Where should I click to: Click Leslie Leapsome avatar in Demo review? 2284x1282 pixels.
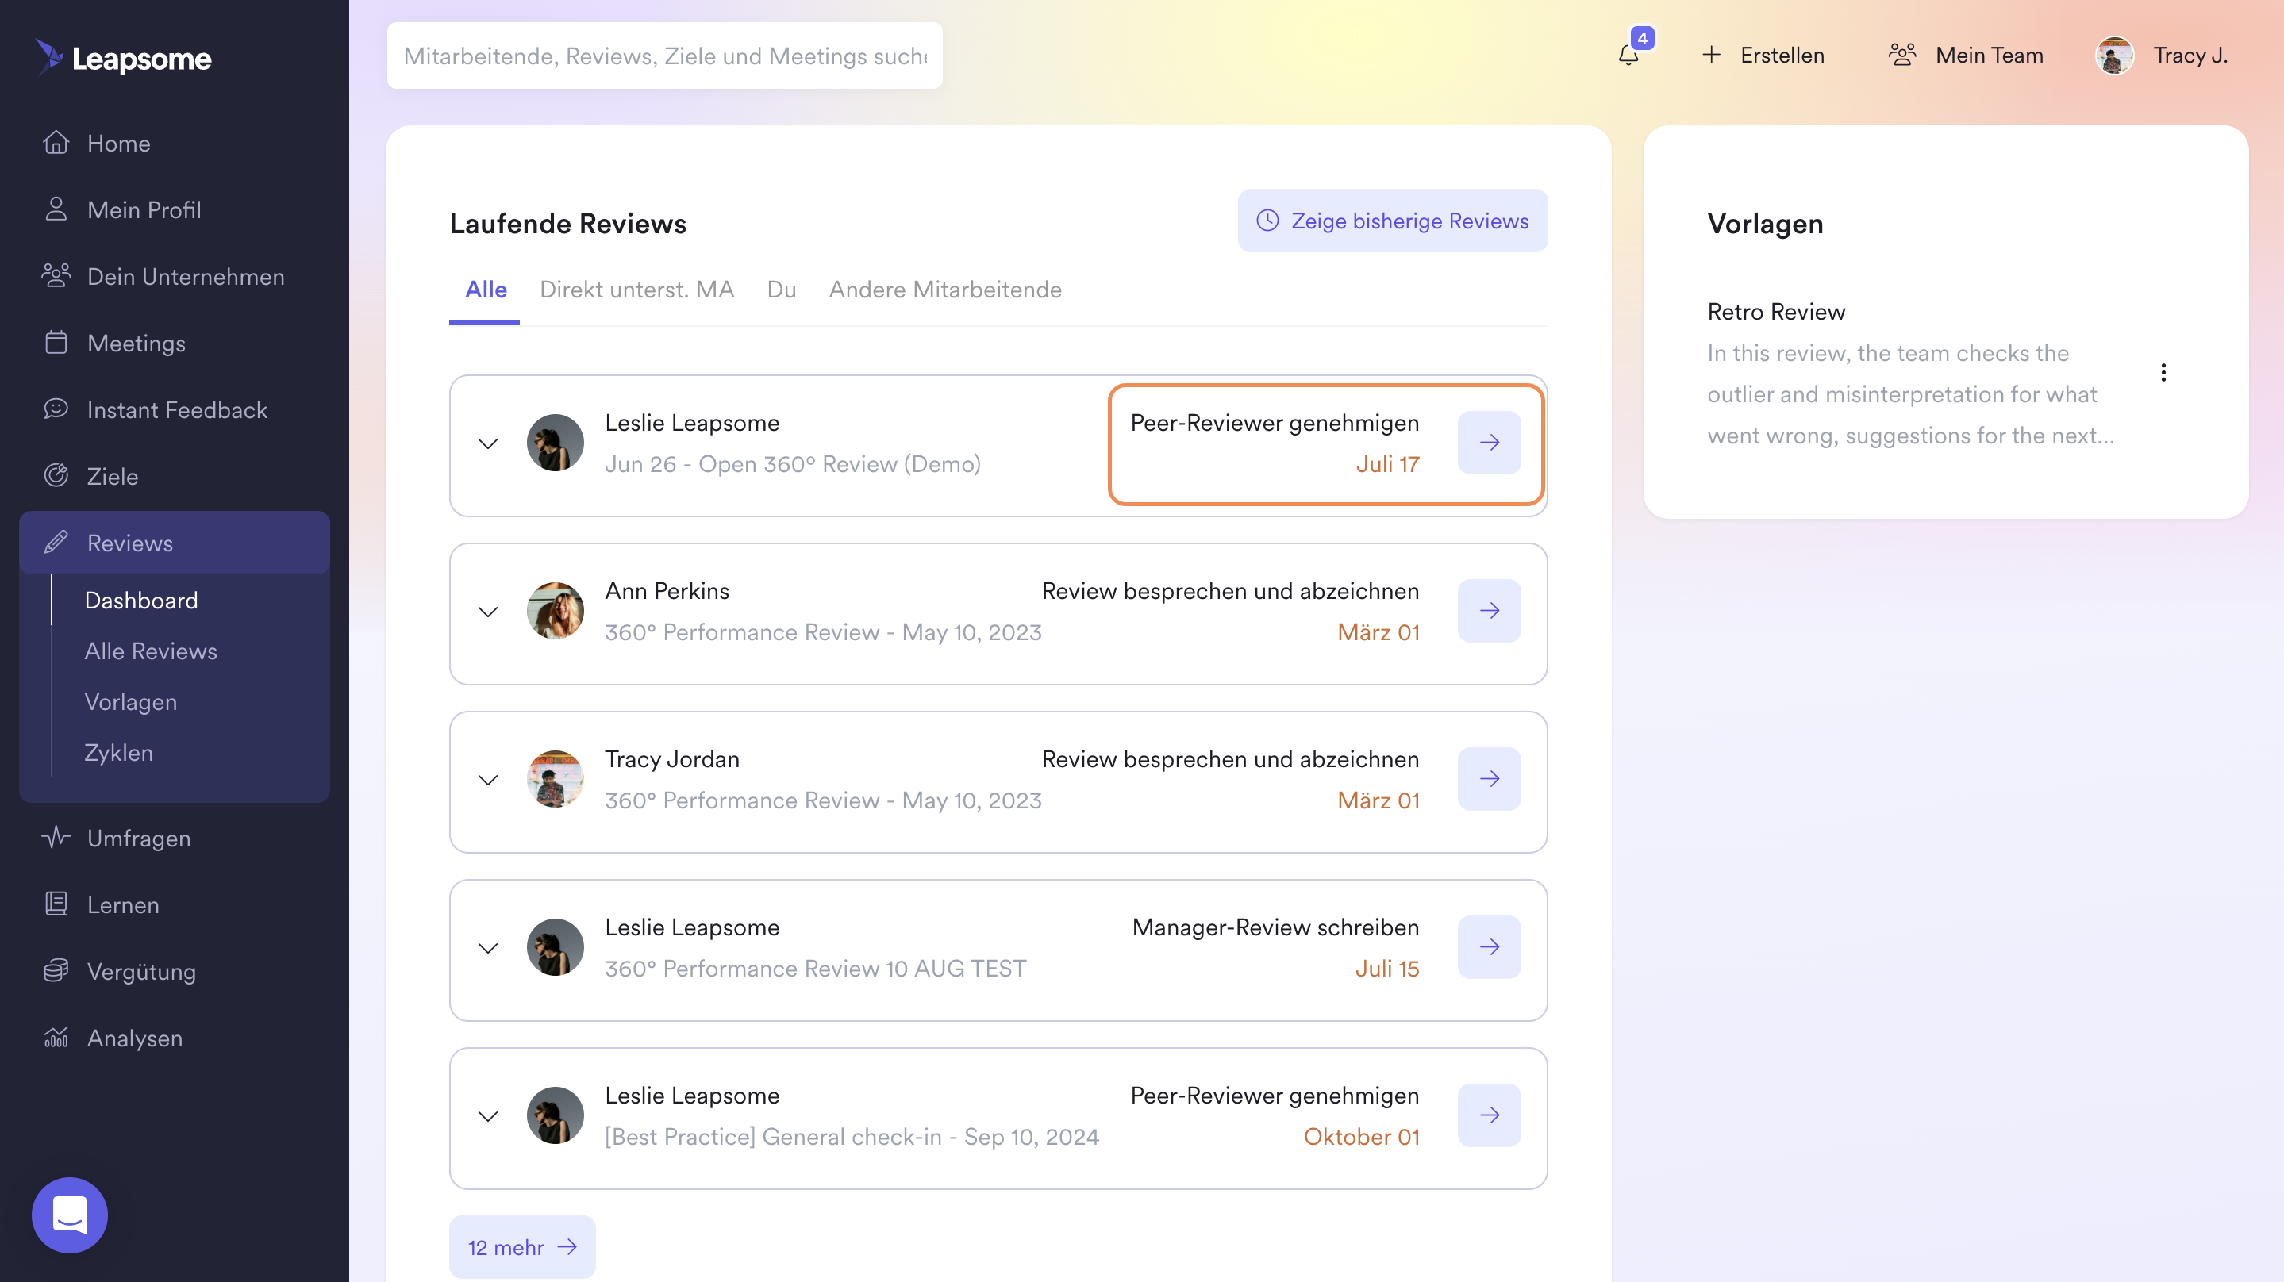555,442
